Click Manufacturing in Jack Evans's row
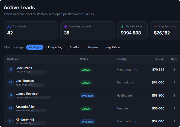The width and height of the screenshot is (180, 127). click(127, 70)
